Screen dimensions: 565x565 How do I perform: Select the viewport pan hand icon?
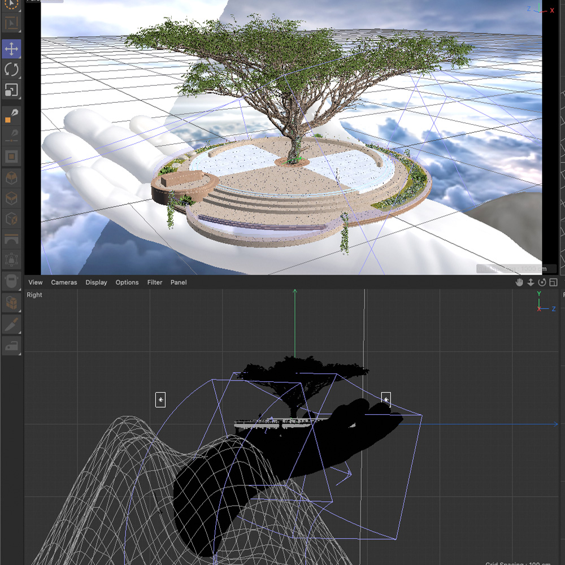(519, 282)
